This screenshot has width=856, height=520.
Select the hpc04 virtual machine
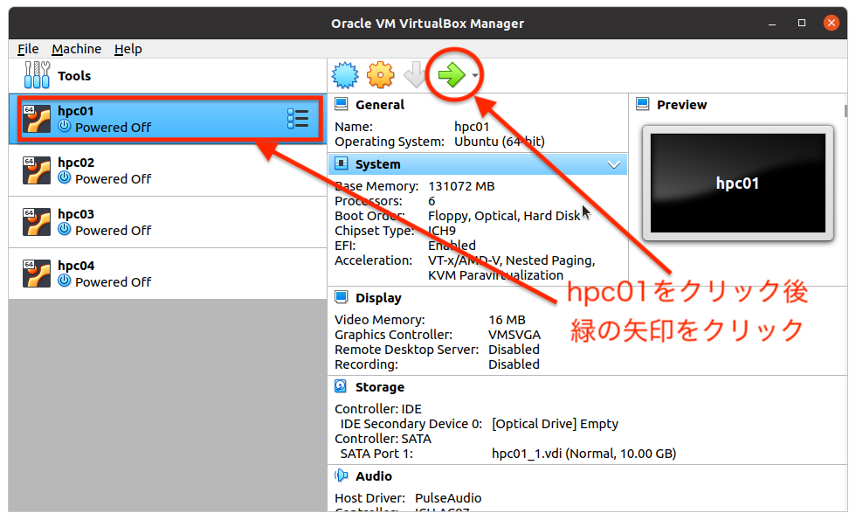pyautogui.click(x=168, y=274)
